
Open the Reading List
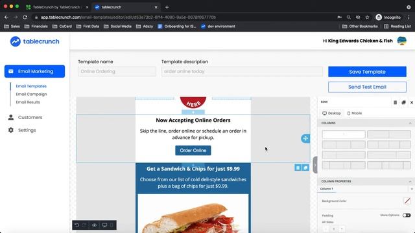[x=397, y=26]
